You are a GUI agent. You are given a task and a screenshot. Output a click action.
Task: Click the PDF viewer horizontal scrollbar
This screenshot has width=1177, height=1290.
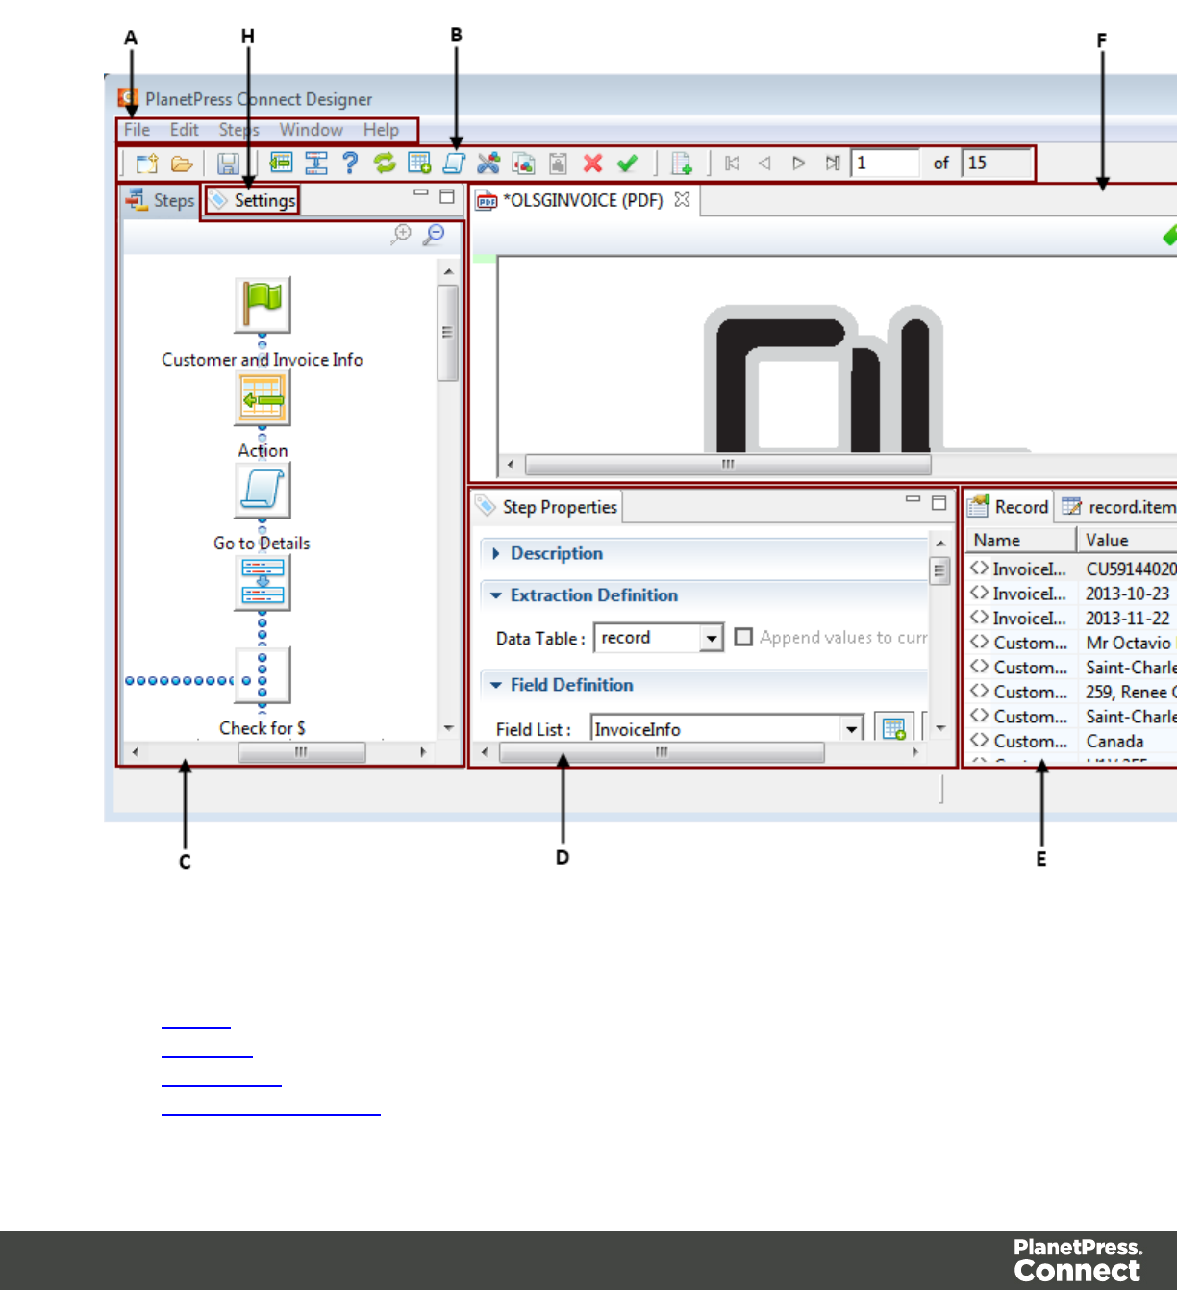click(x=728, y=465)
